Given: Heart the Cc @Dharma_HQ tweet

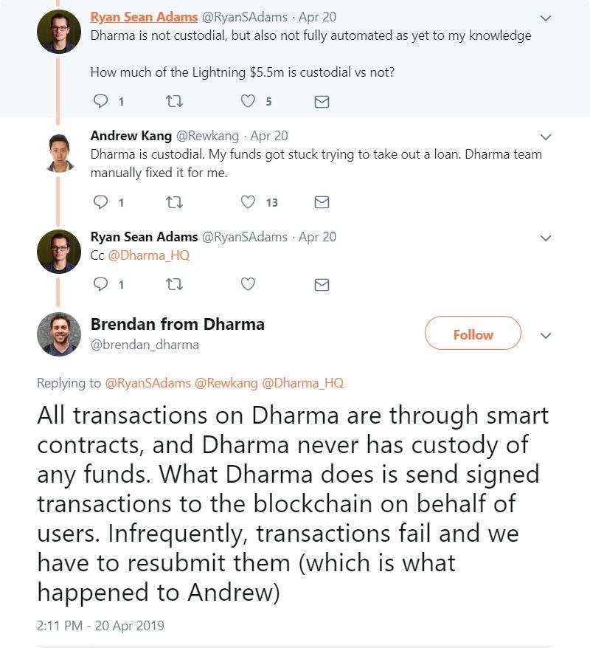Looking at the screenshot, I should pos(247,284).
